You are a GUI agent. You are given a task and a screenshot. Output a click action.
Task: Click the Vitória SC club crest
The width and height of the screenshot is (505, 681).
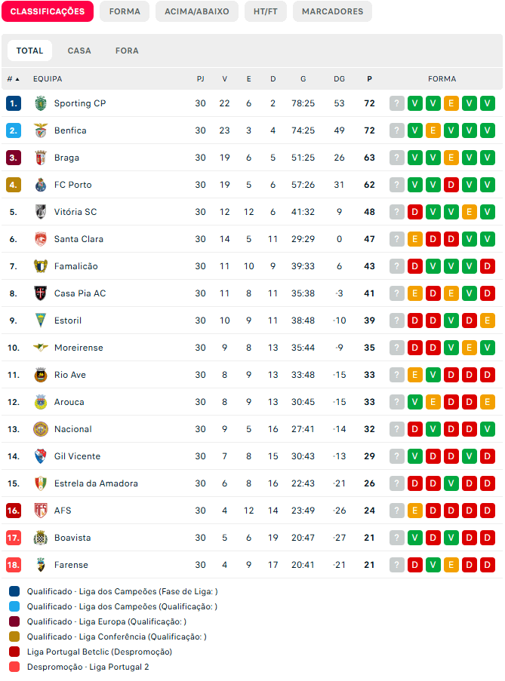[39, 212]
